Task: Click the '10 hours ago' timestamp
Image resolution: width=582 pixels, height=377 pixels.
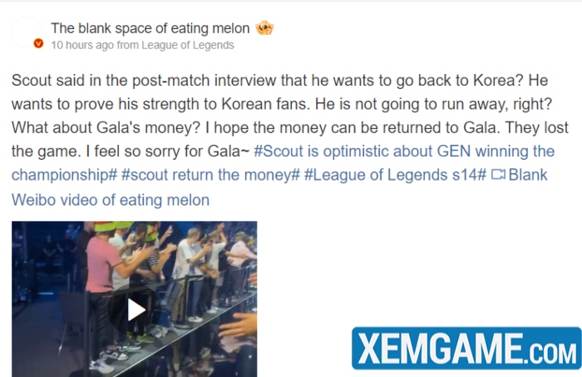Action: [82, 45]
